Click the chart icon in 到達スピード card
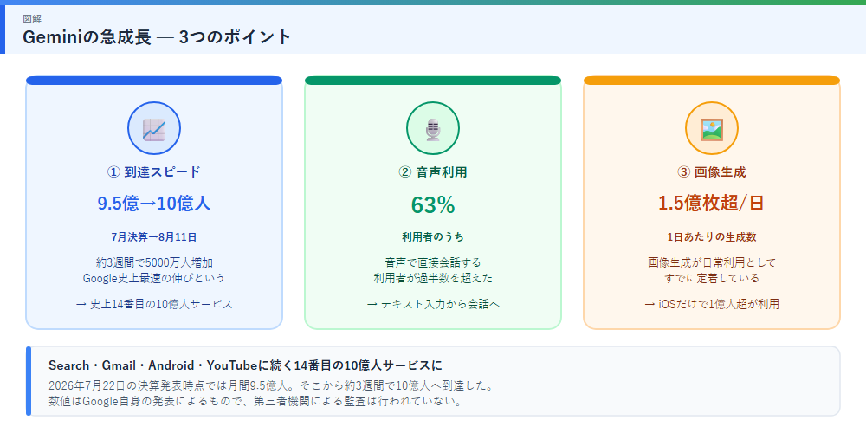This screenshot has width=866, height=433. [x=154, y=129]
